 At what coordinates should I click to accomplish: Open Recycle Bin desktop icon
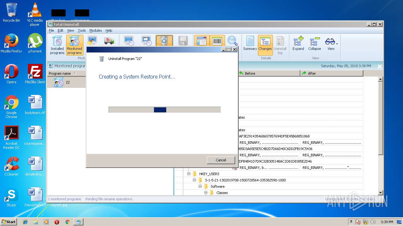pyautogui.click(x=11, y=13)
